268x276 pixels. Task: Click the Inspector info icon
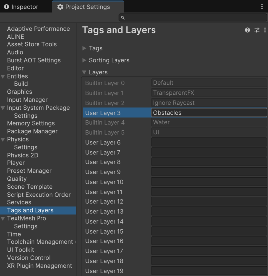(6, 7)
